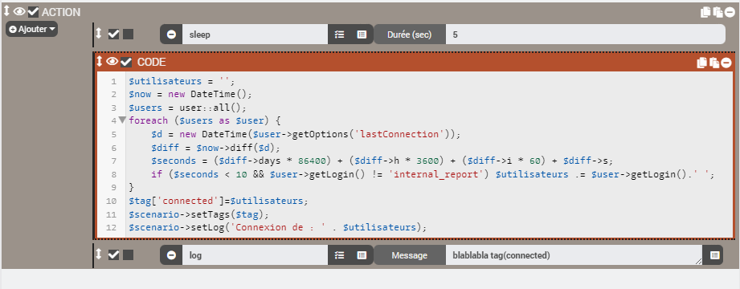Viewport: 740px width, 289px height.
Task: Open command table icon next to sleep
Action: [362, 35]
